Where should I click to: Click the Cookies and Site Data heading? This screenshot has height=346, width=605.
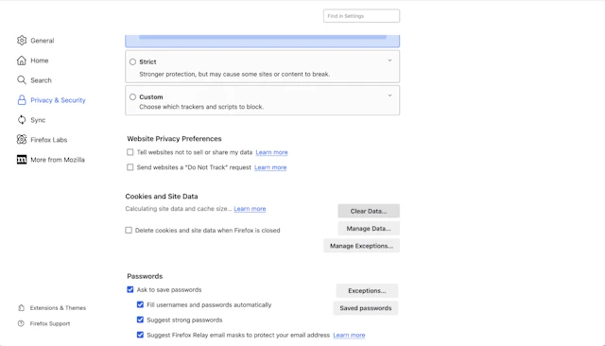coord(162,197)
